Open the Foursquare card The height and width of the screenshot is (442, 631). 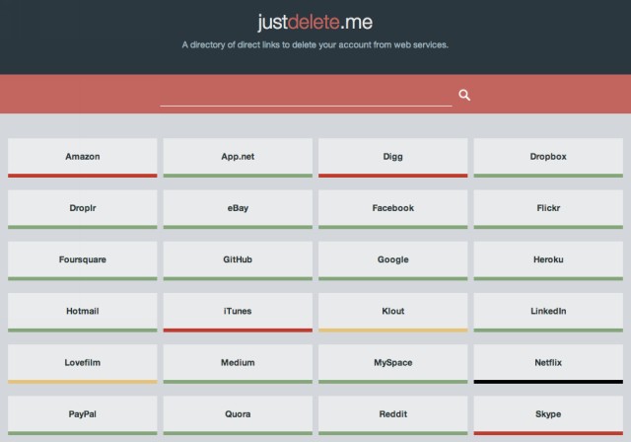pos(83,260)
